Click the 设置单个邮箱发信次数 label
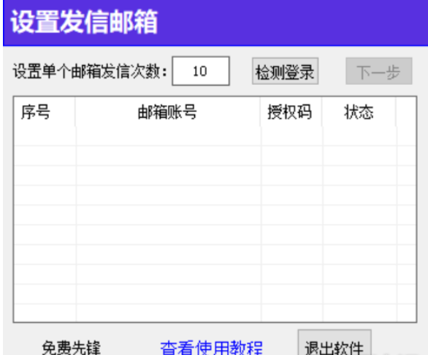The width and height of the screenshot is (428, 355). point(90,72)
